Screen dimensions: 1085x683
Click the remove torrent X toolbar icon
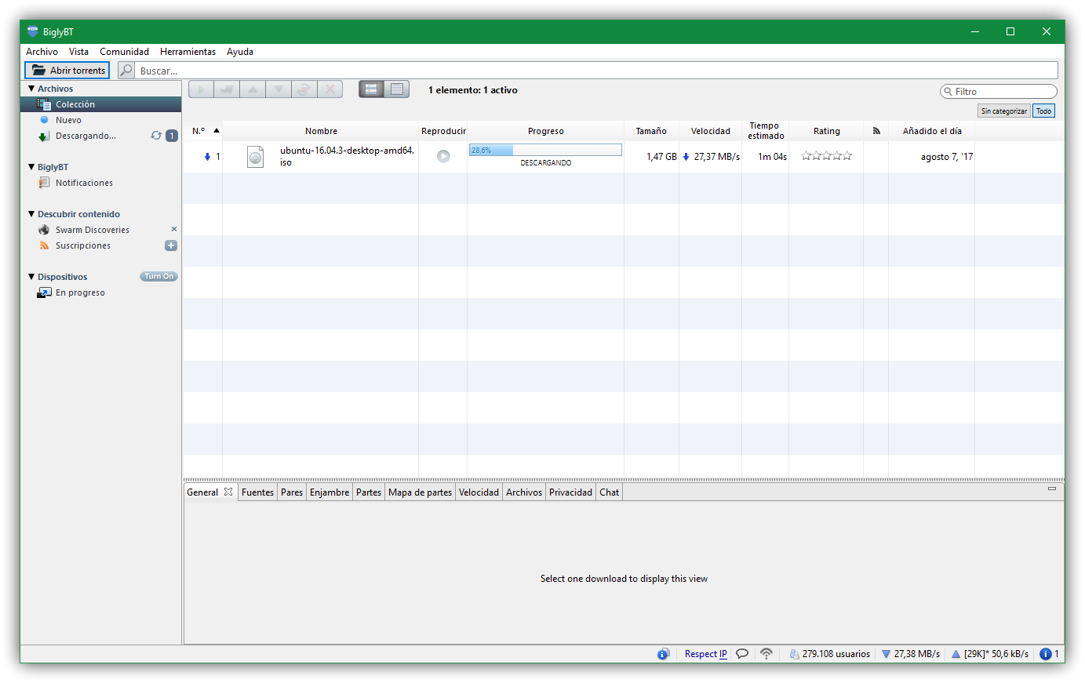[x=330, y=89]
